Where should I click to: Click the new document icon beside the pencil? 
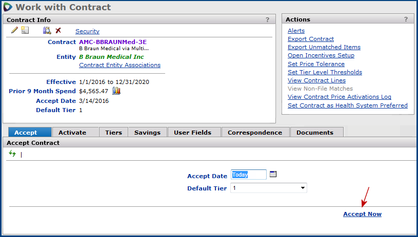(25, 31)
